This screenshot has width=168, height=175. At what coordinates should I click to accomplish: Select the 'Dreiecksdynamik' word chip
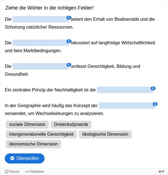pyautogui.click(x=71, y=125)
